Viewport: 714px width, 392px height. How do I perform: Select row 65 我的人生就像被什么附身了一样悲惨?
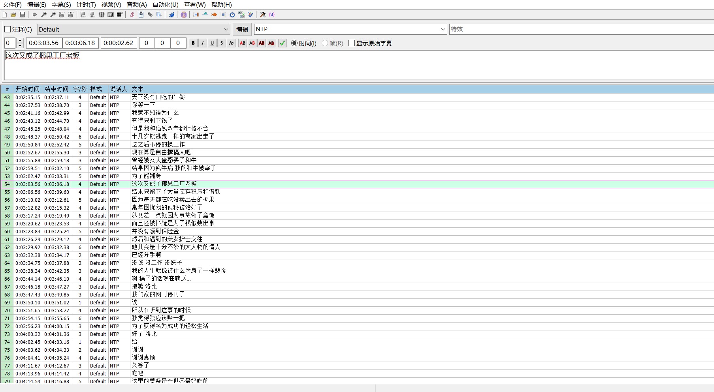pos(357,271)
